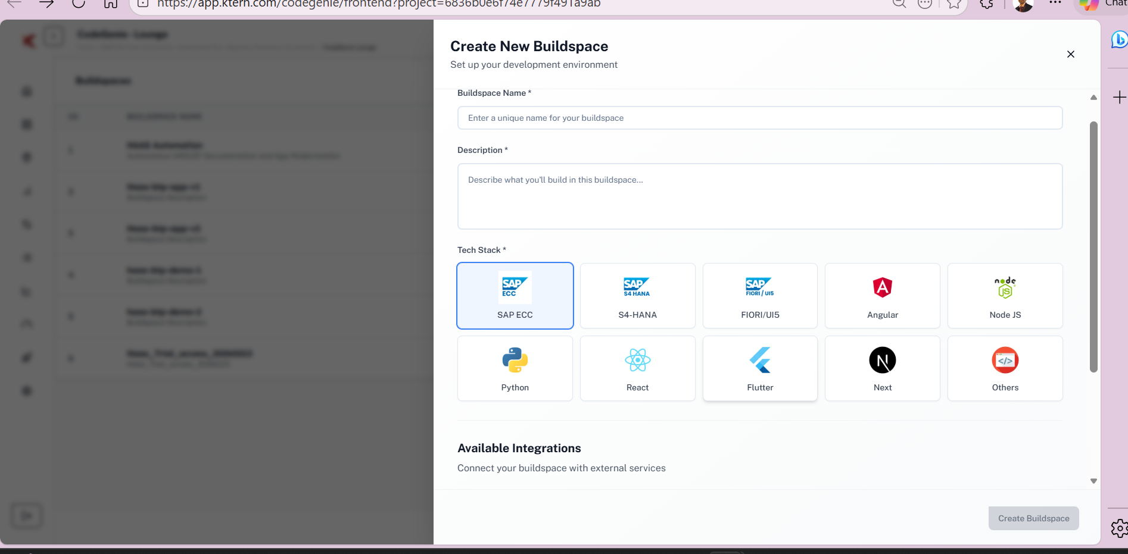This screenshot has width=1128, height=554.
Task: Open the Bing chat sidebar icon
Action: tap(1118, 40)
